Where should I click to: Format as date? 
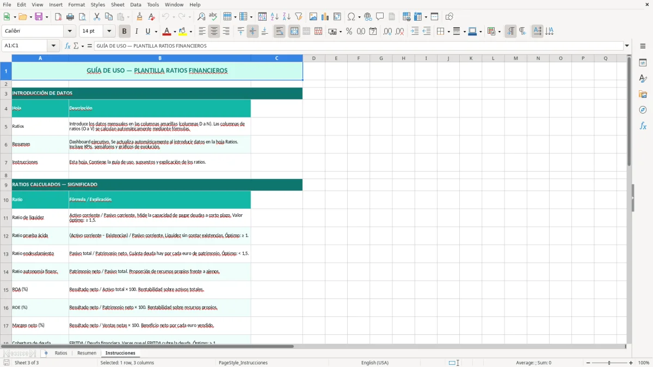tap(373, 32)
